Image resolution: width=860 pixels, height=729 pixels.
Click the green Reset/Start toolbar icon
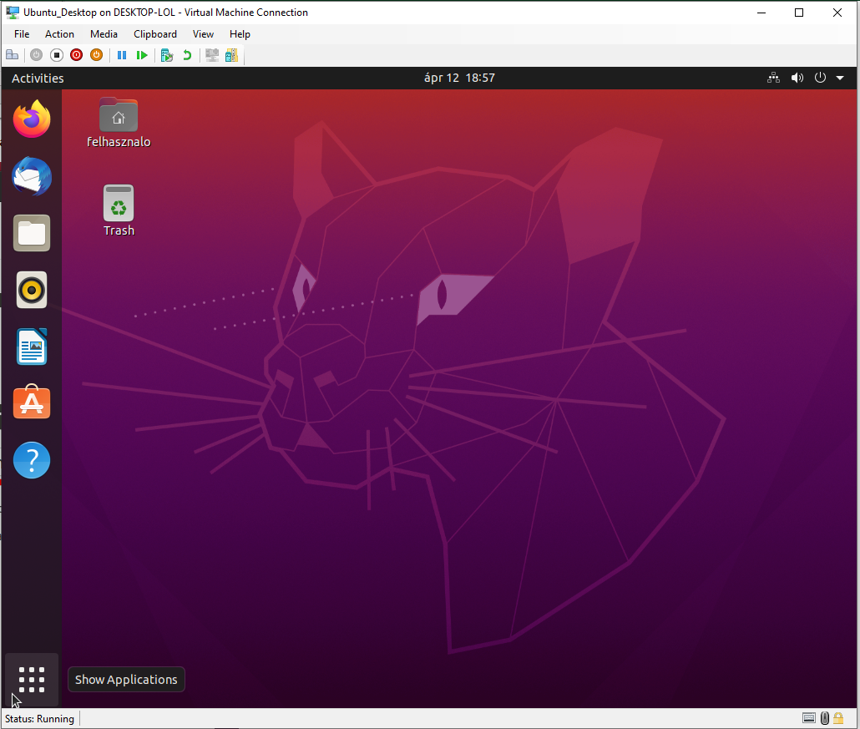pos(142,55)
